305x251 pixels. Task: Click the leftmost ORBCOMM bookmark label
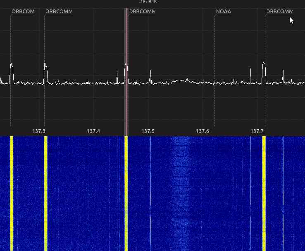point(23,12)
